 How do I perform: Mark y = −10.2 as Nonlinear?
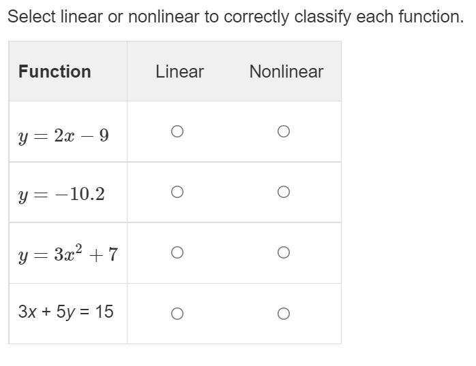(x=284, y=192)
